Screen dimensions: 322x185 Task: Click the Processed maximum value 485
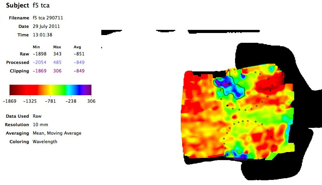tap(57, 63)
